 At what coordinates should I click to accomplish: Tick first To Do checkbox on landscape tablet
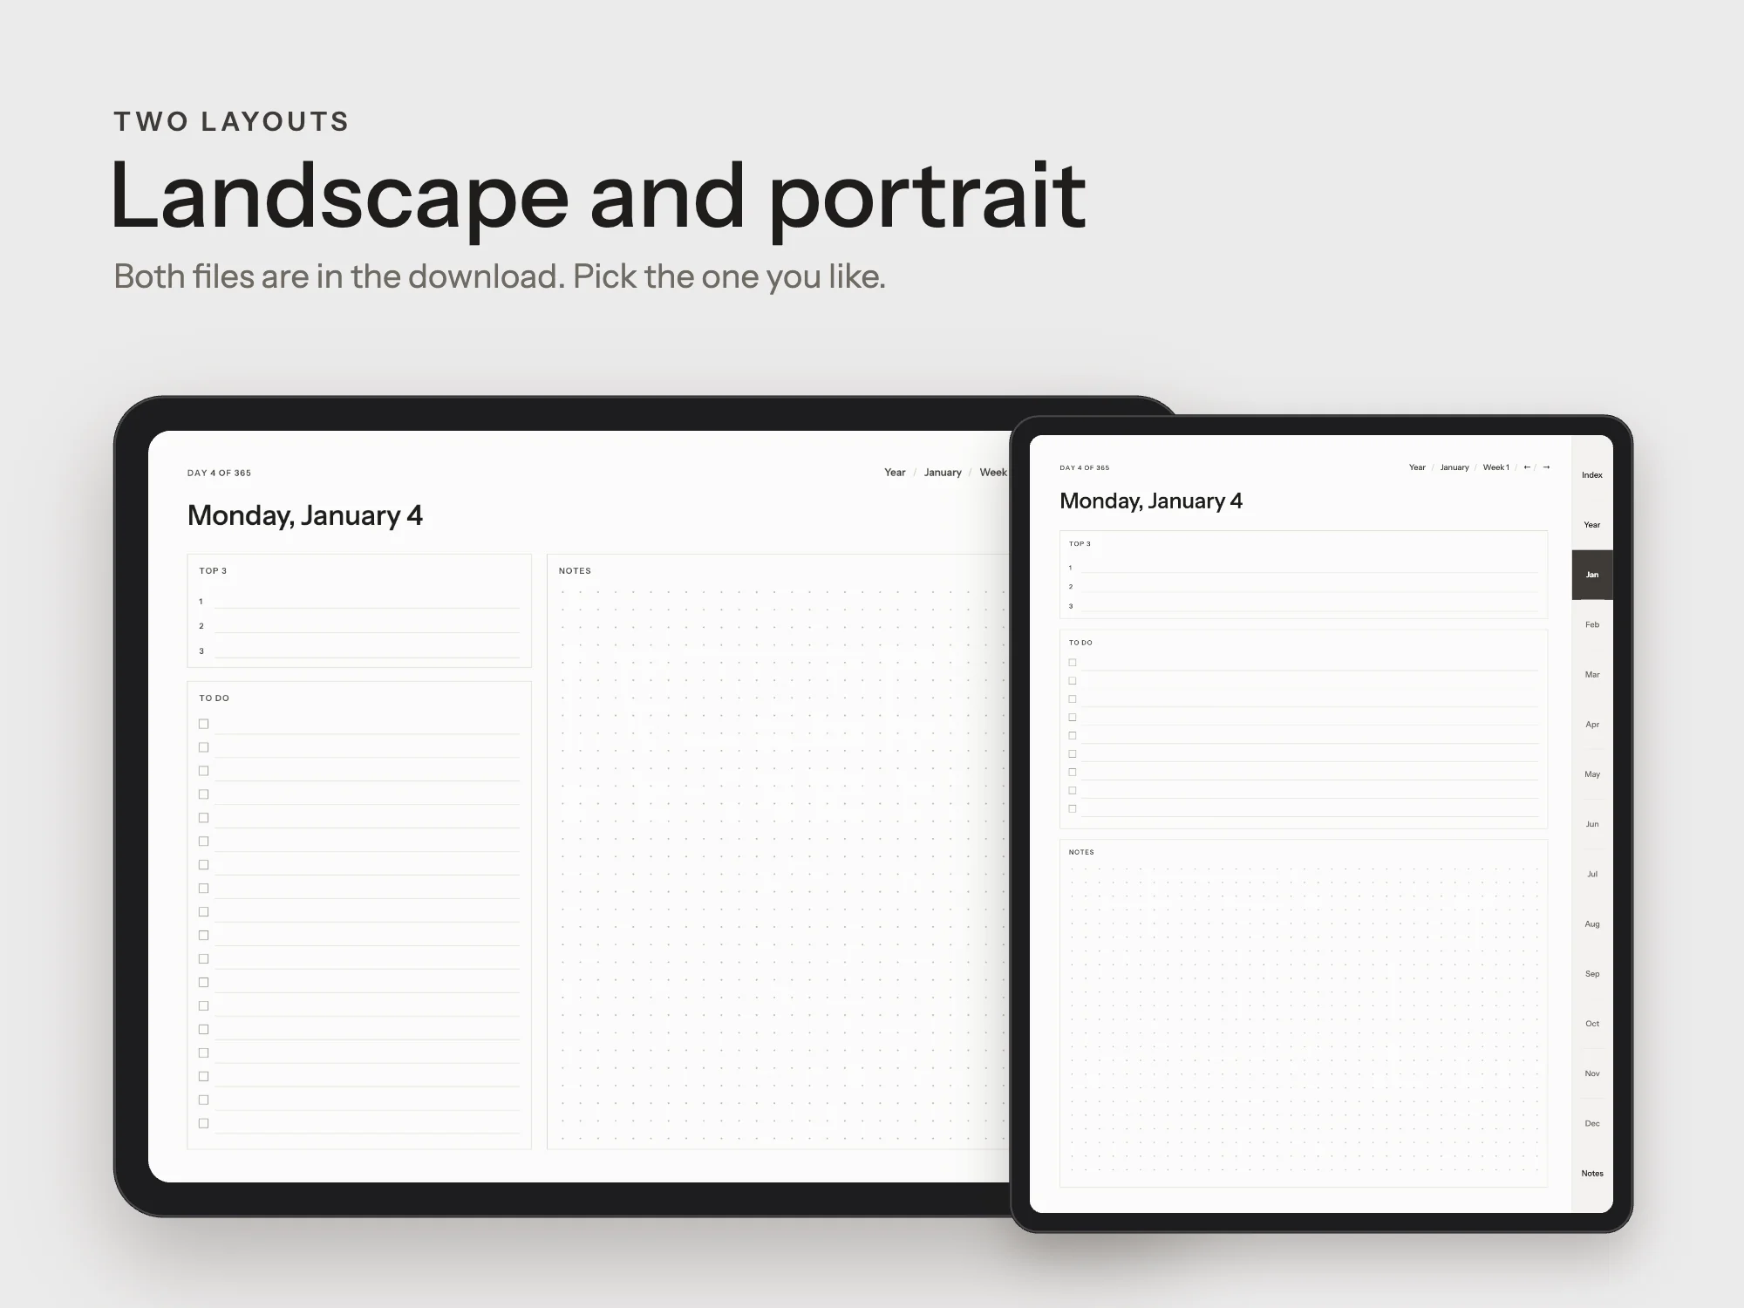pos(203,724)
